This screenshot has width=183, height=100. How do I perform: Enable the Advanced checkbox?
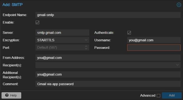(x=158, y=96)
